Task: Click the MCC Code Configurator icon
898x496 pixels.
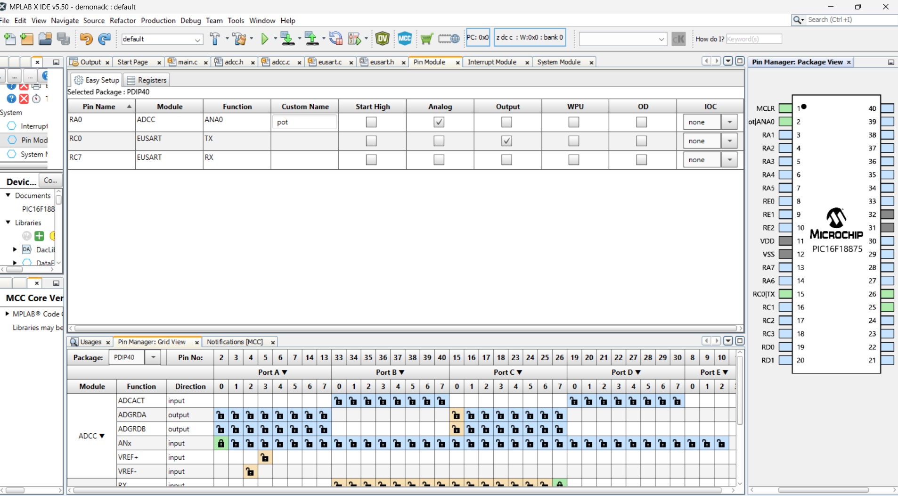Action: coord(404,39)
